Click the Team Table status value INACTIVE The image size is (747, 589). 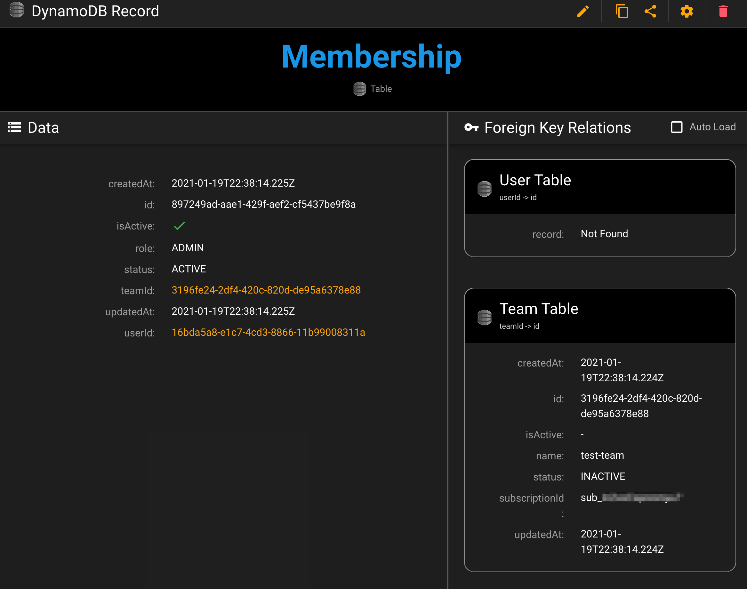pos(603,476)
